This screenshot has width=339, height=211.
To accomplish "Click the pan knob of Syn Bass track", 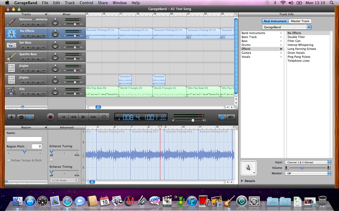I will (55, 45).
